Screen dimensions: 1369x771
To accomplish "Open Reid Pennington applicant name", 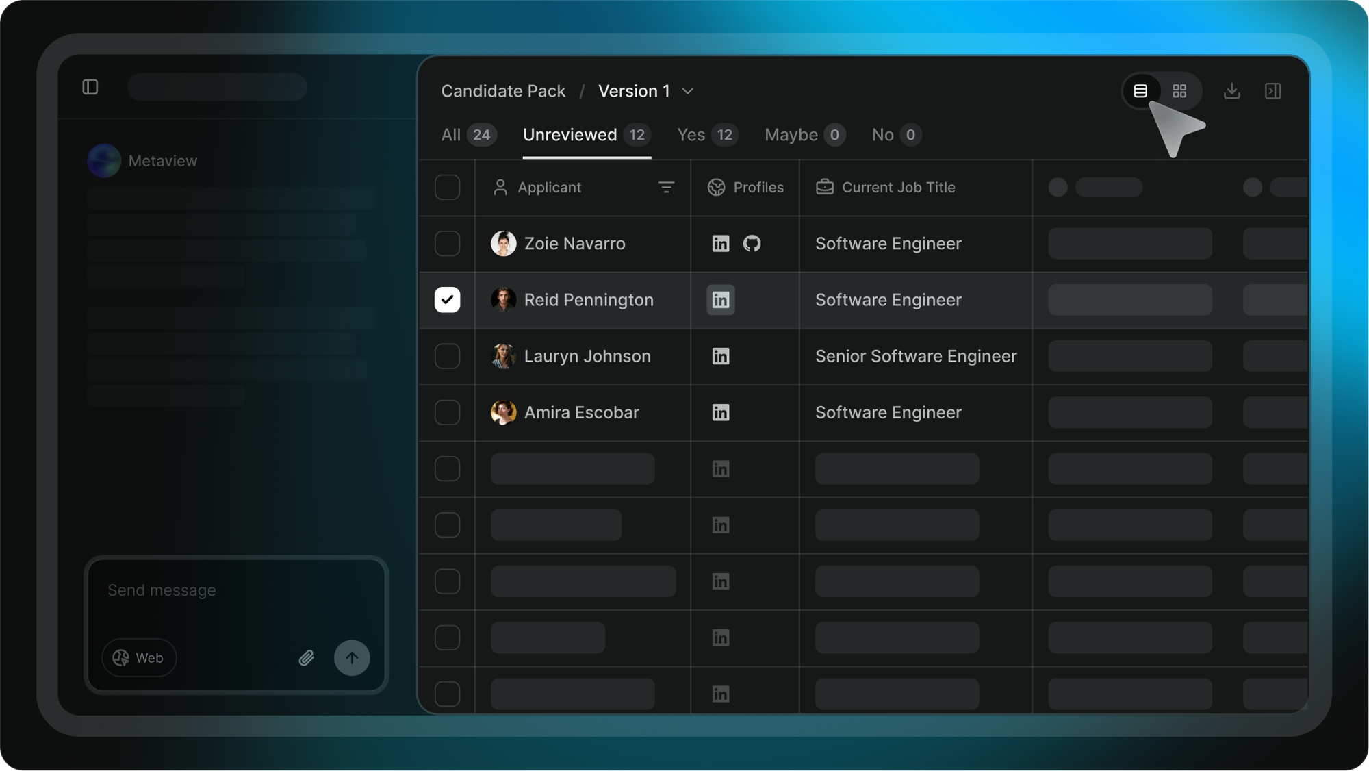I will point(589,300).
